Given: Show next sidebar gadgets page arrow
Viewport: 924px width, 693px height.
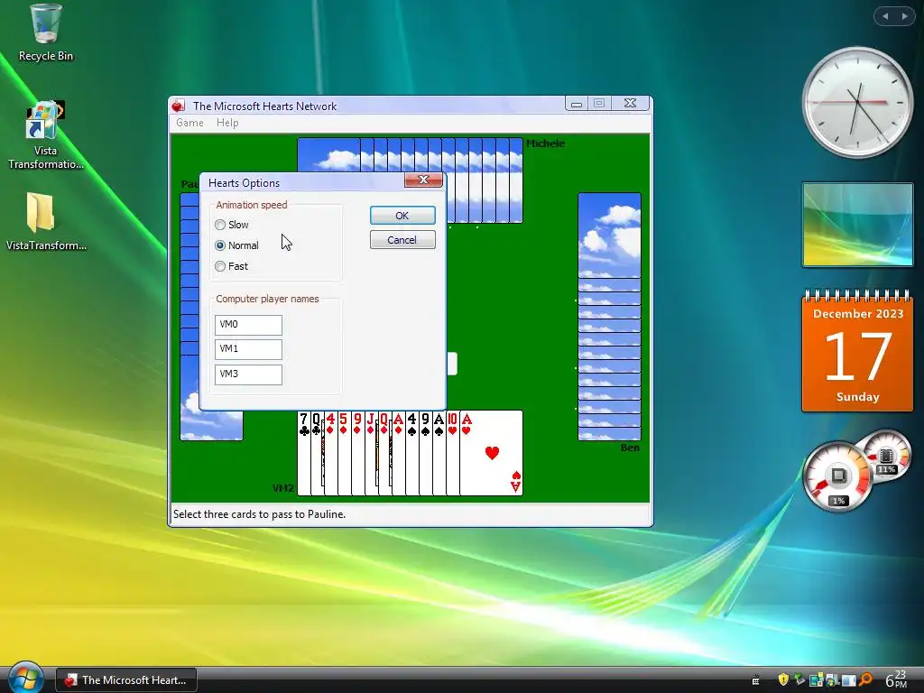Looking at the screenshot, I should 904,16.
